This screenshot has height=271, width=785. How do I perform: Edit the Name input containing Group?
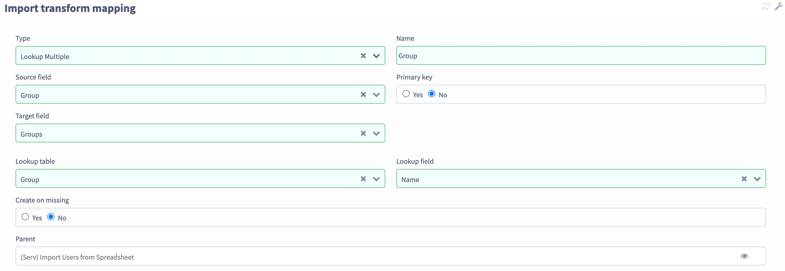point(581,55)
